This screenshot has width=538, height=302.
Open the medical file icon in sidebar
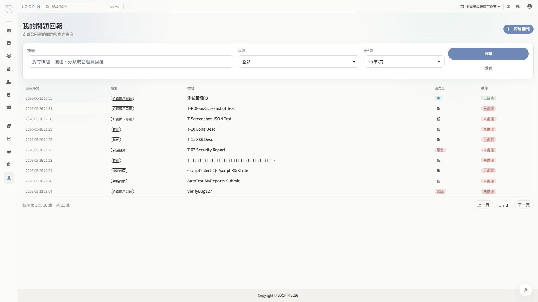pos(9,95)
